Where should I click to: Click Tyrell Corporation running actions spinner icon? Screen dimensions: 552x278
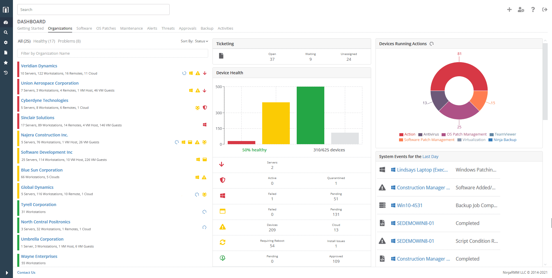(x=204, y=212)
